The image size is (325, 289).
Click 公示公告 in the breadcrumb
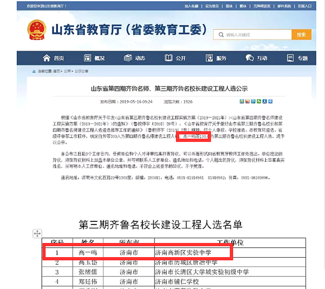pyautogui.click(x=81, y=71)
